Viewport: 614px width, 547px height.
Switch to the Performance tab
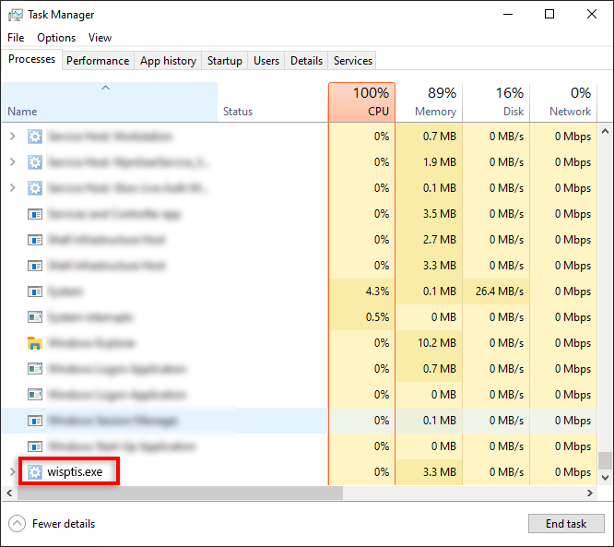click(98, 61)
